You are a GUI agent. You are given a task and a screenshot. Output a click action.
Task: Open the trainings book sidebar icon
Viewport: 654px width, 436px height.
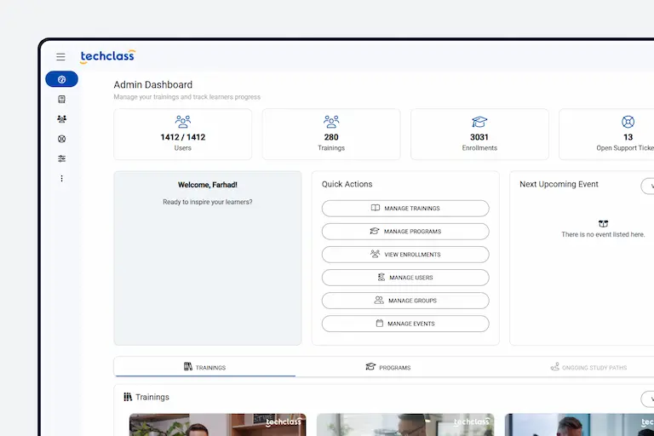pos(61,100)
